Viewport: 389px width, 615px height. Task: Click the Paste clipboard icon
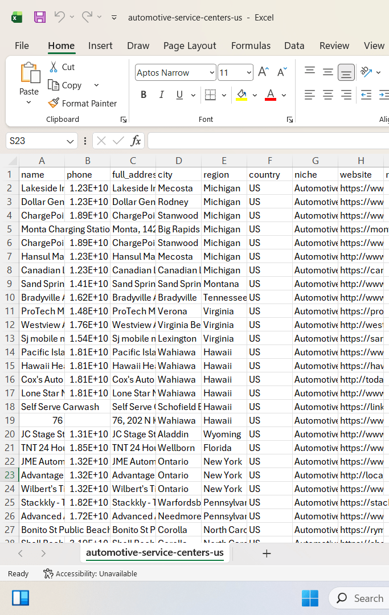click(30, 73)
